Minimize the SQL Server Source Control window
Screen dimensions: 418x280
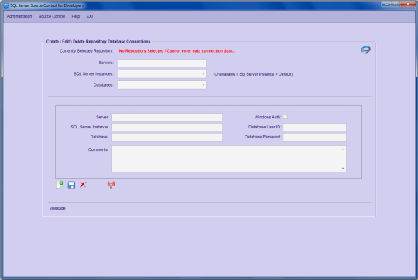386,4
